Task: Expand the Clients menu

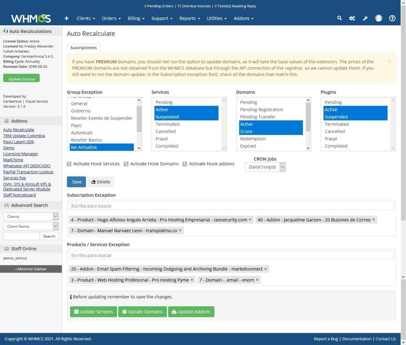Action: pos(86,18)
